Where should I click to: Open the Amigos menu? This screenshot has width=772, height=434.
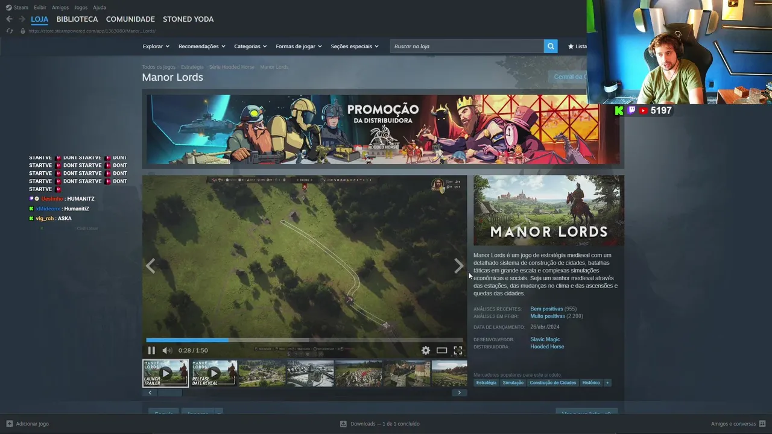coord(60,7)
